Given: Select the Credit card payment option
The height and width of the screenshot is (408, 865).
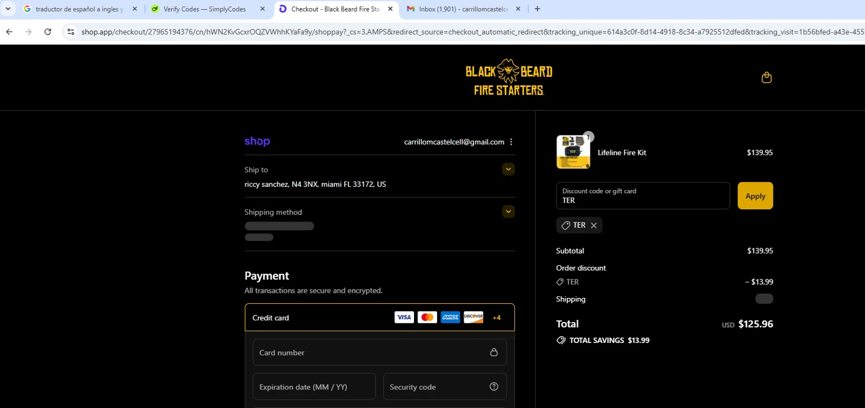Looking at the screenshot, I should click(x=379, y=318).
